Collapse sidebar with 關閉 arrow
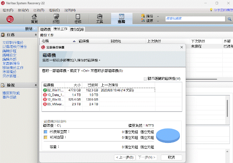Viewport: 233px width, 163px height. point(35,29)
